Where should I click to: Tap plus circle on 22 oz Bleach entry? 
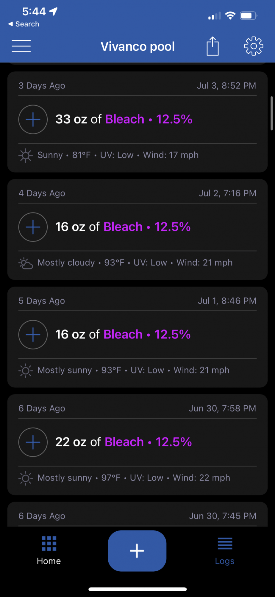(x=33, y=442)
